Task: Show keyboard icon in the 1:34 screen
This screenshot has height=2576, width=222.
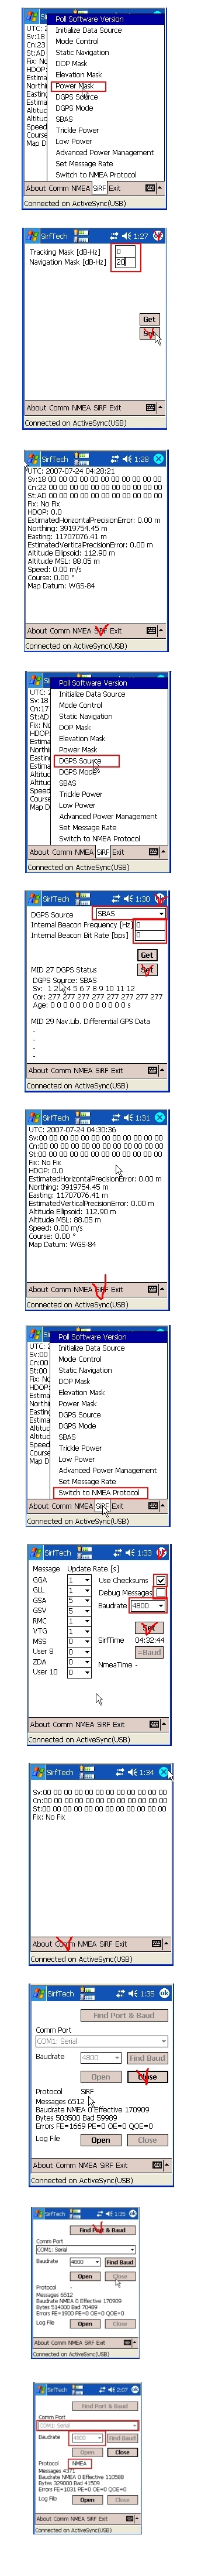Action: click(157, 1943)
